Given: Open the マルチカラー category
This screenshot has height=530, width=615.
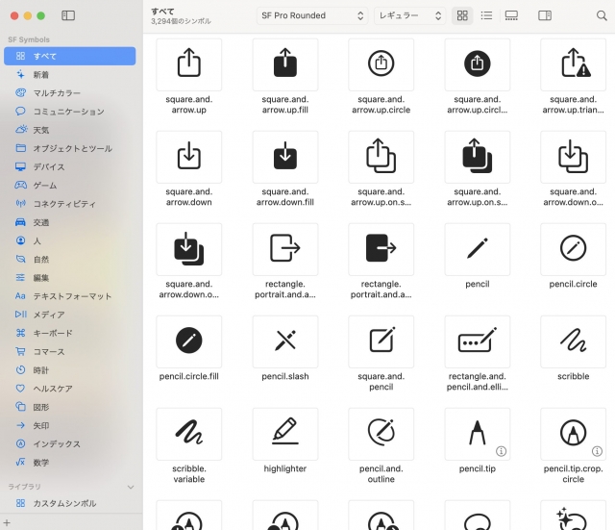Looking at the screenshot, I should pos(70,93).
